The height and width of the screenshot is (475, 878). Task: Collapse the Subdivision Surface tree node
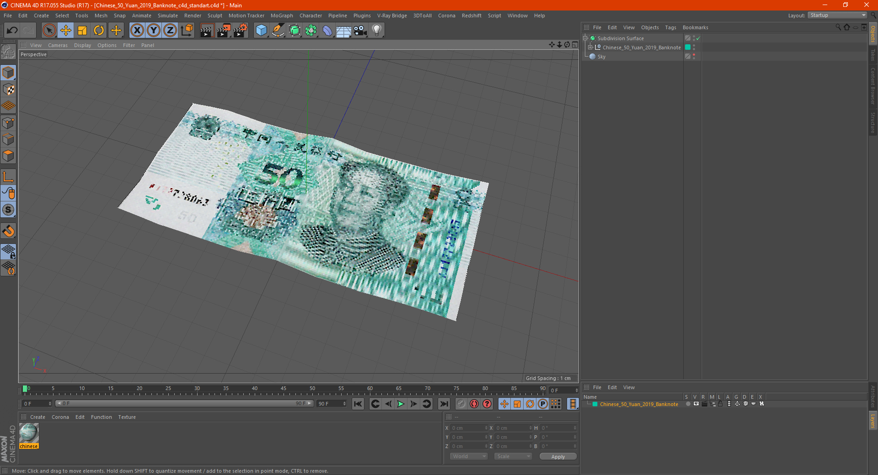coord(585,38)
